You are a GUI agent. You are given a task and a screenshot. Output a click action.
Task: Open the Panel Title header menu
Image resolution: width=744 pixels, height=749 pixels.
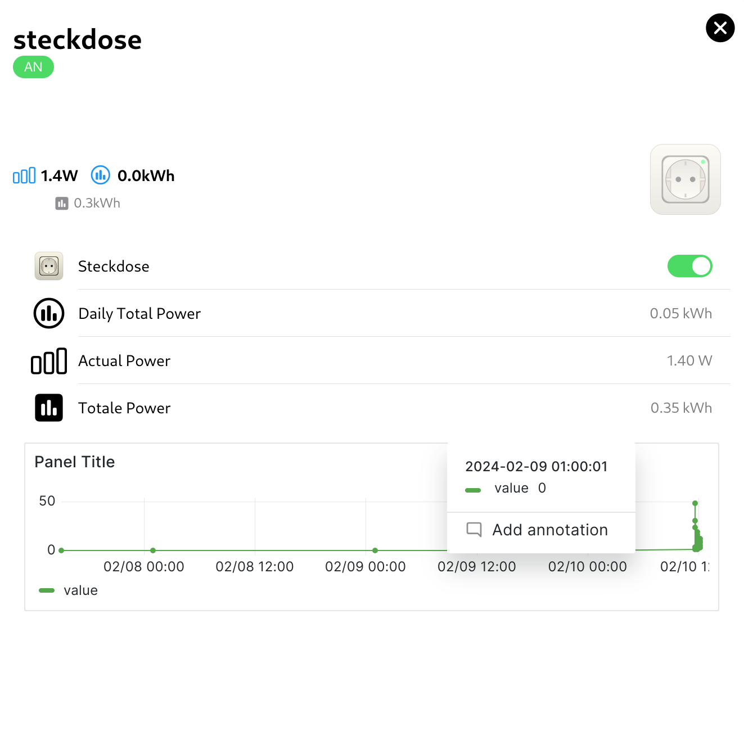[x=75, y=462]
